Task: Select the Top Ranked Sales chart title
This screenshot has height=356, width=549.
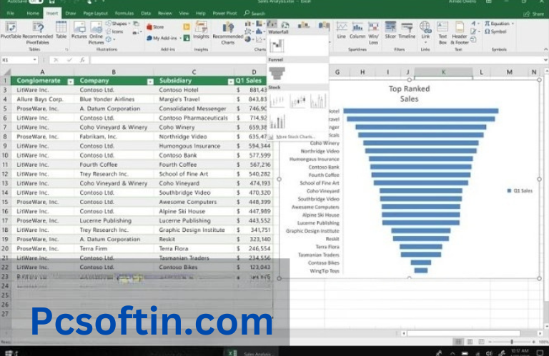Action: click(409, 93)
